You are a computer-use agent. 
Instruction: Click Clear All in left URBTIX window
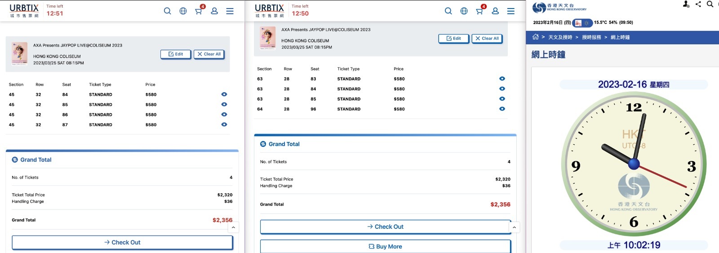[209, 54]
